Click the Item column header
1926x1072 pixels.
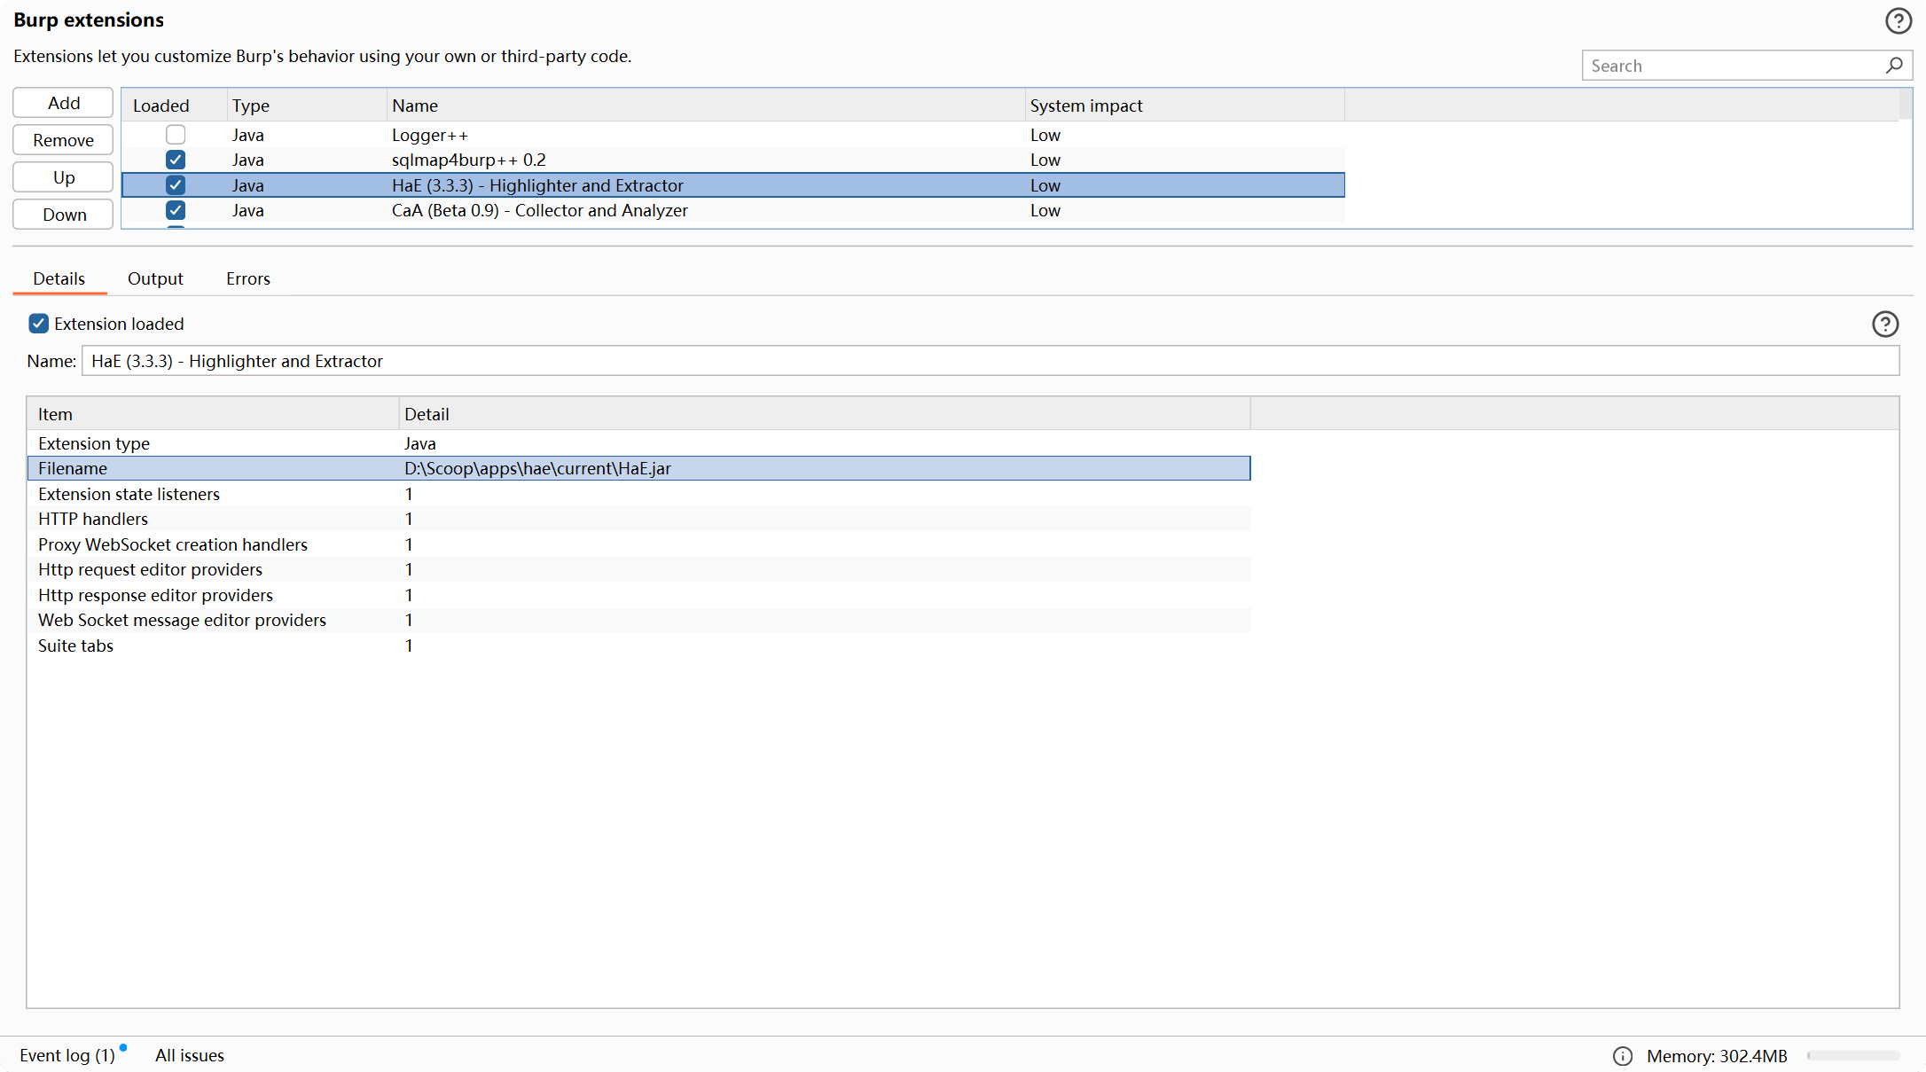pos(213,414)
